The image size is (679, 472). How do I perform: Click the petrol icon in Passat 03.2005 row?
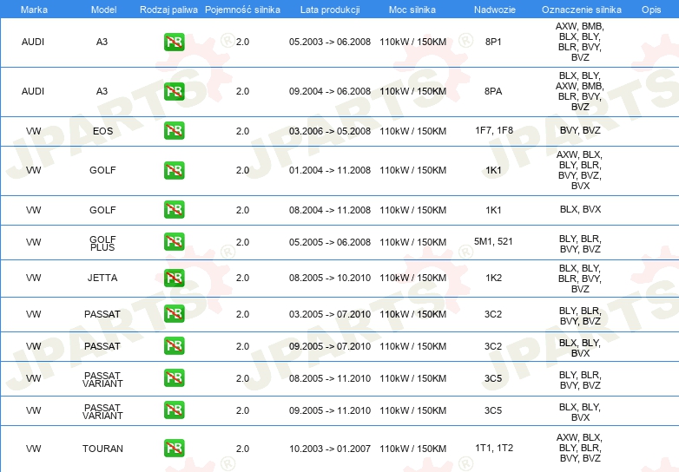pos(174,314)
